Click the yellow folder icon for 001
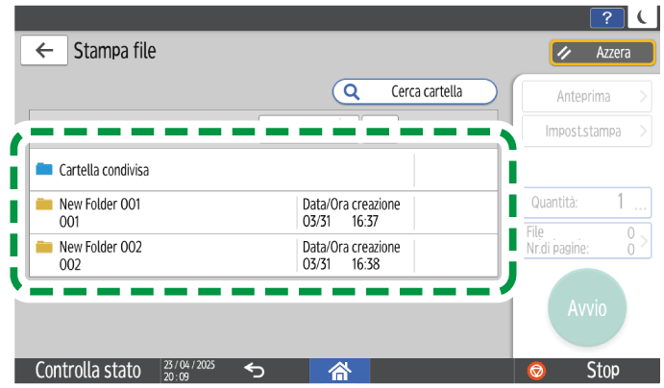 tap(44, 205)
